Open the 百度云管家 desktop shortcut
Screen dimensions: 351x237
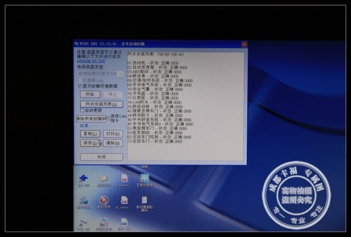pos(144,178)
